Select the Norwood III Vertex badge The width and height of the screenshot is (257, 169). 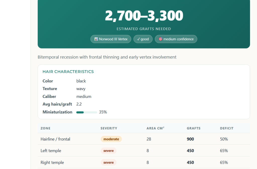tap(111, 39)
